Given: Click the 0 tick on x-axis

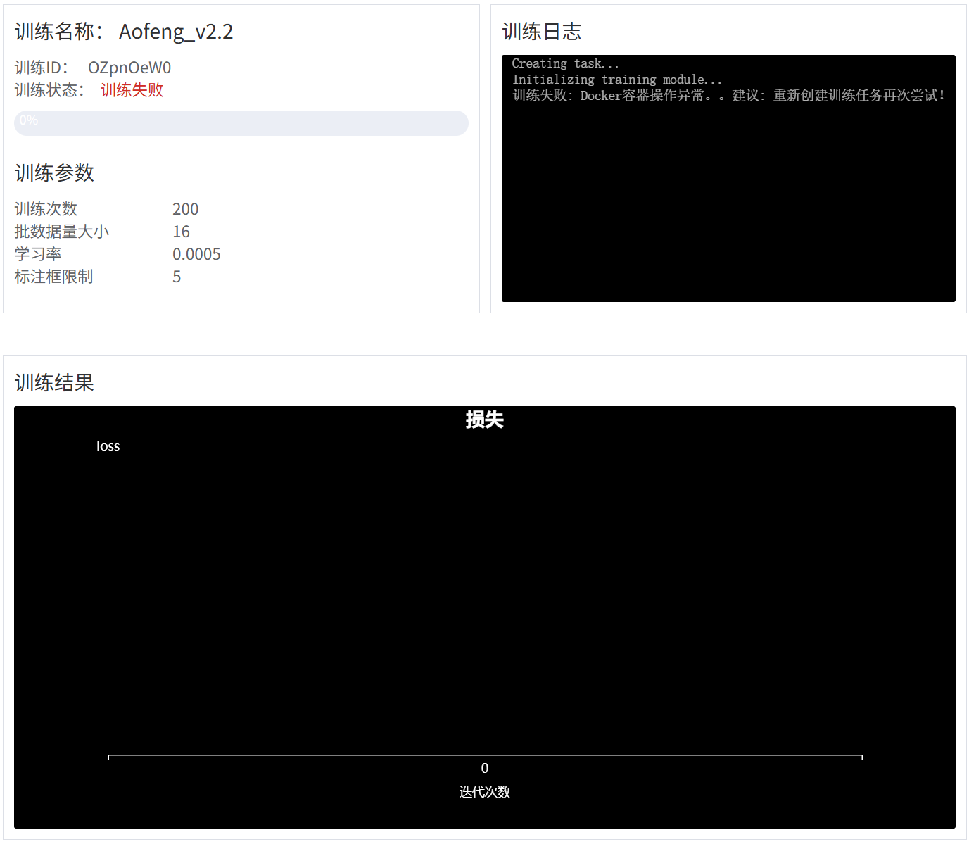Looking at the screenshot, I should pyautogui.click(x=485, y=768).
